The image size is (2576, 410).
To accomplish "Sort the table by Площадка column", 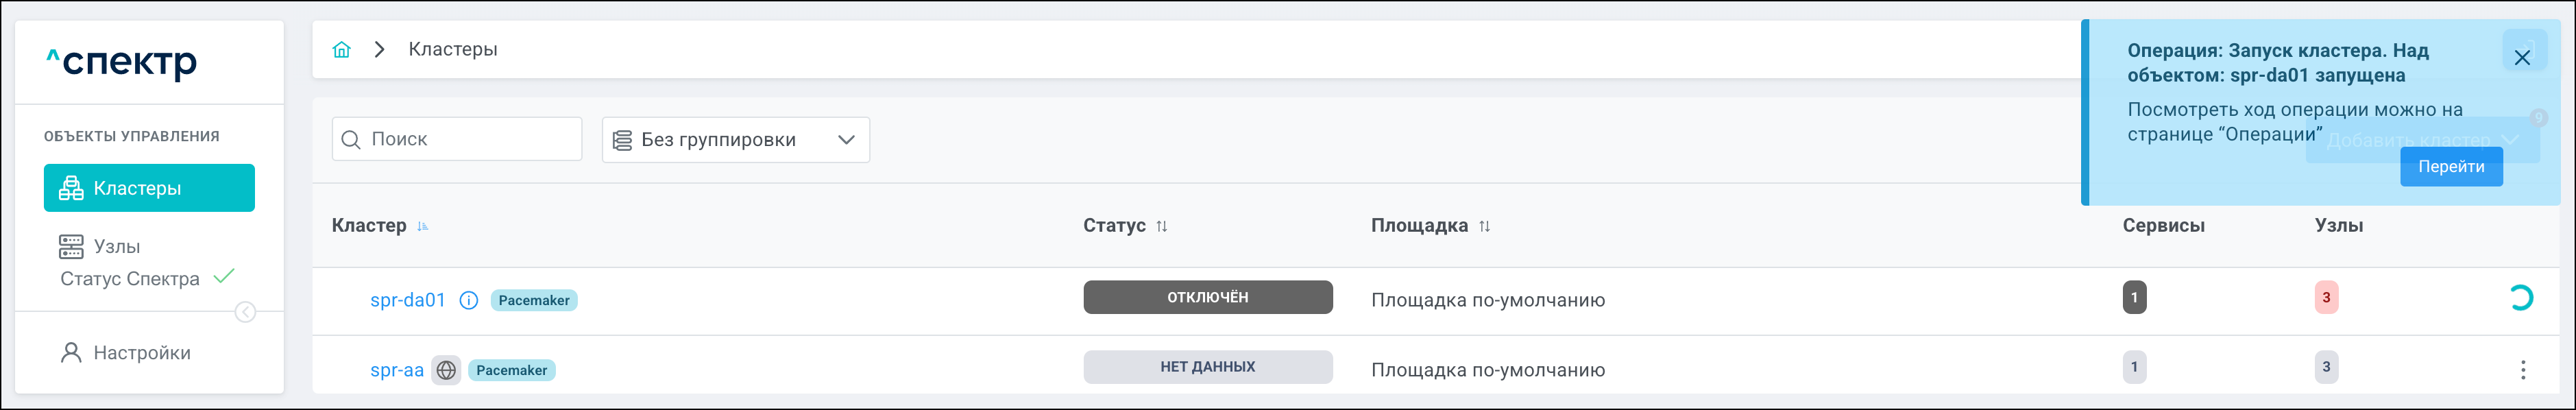I will tap(1484, 226).
